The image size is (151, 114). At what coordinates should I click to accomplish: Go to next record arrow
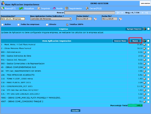click(143, 13)
